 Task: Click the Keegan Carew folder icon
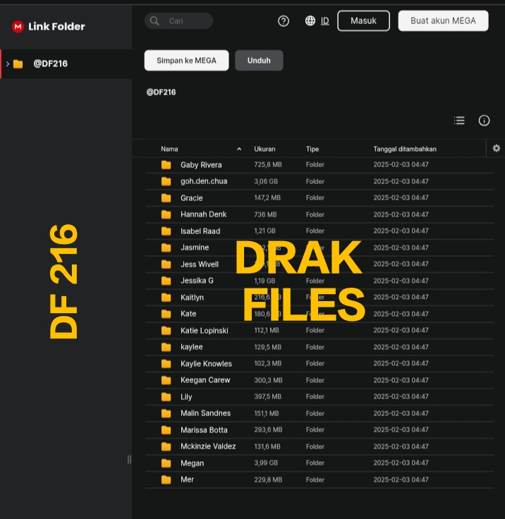click(x=166, y=380)
